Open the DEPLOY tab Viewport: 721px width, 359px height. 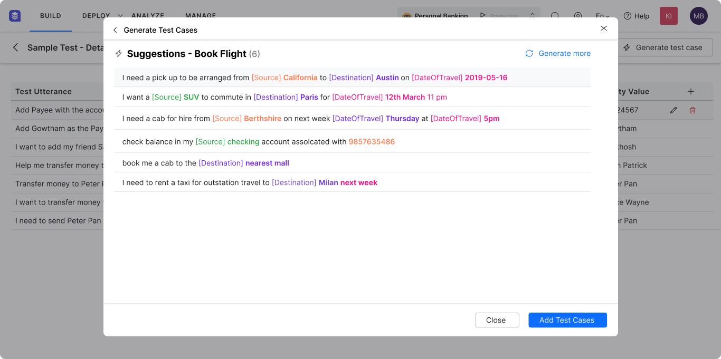(96, 16)
